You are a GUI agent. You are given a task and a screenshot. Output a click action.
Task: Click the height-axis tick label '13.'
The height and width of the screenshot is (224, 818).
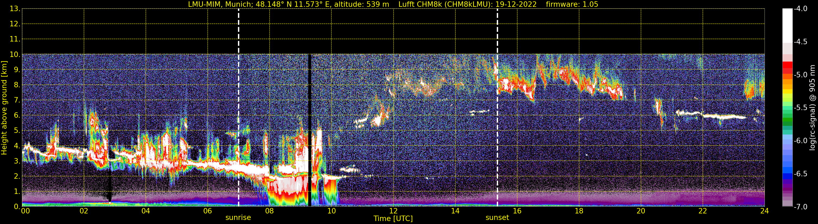tap(15, 9)
